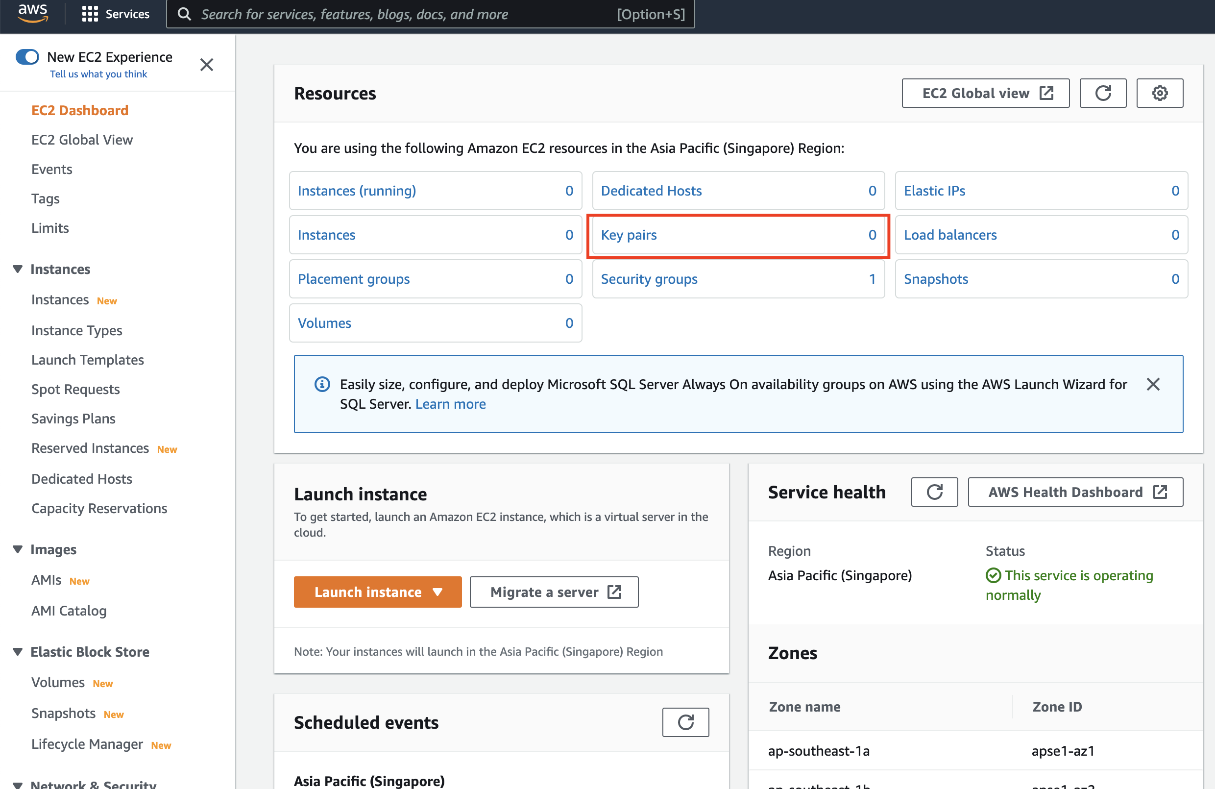This screenshot has width=1215, height=789.
Task: Refresh the Scheduled events panel
Action: click(x=685, y=722)
